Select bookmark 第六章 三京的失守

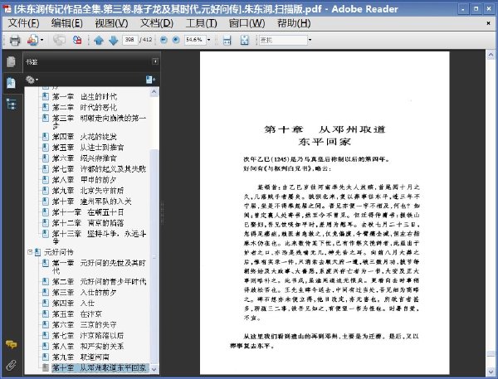pos(84,325)
